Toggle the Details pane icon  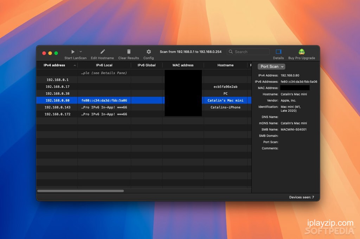[x=278, y=52]
